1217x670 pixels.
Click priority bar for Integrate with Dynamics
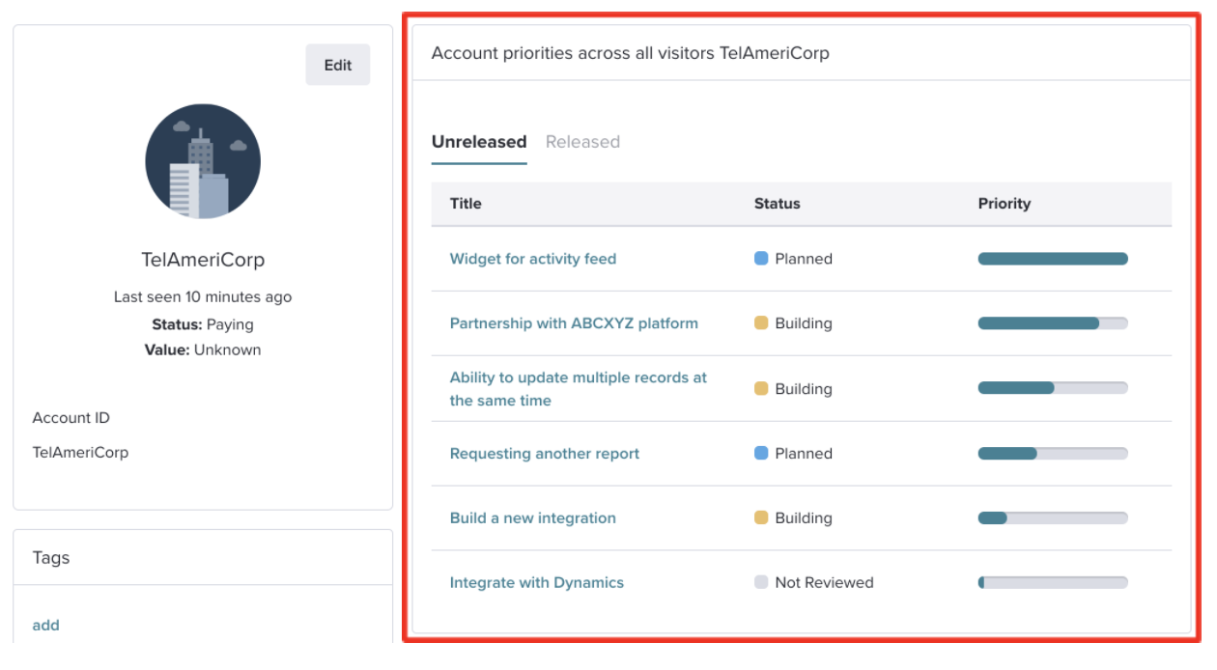pyautogui.click(x=1053, y=583)
